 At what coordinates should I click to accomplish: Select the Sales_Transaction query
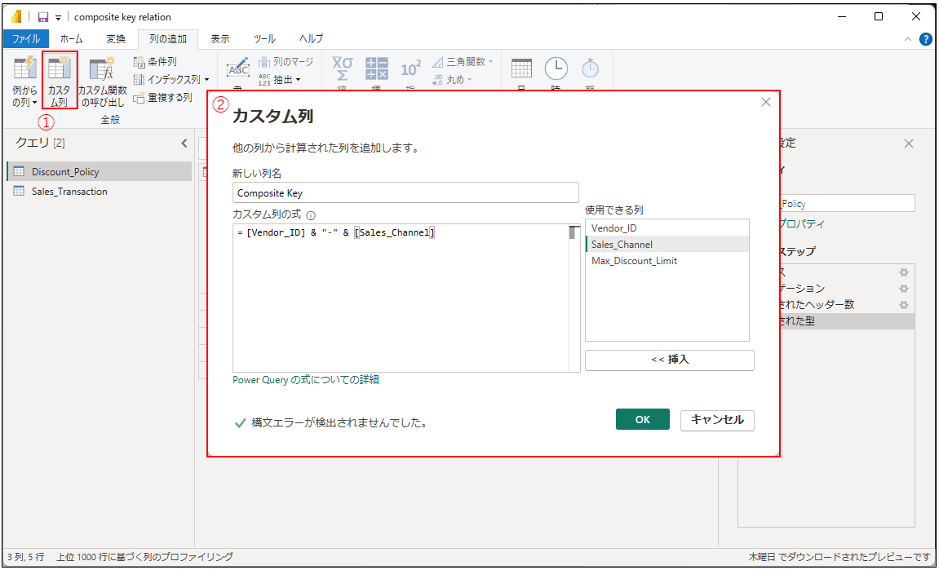tap(69, 192)
